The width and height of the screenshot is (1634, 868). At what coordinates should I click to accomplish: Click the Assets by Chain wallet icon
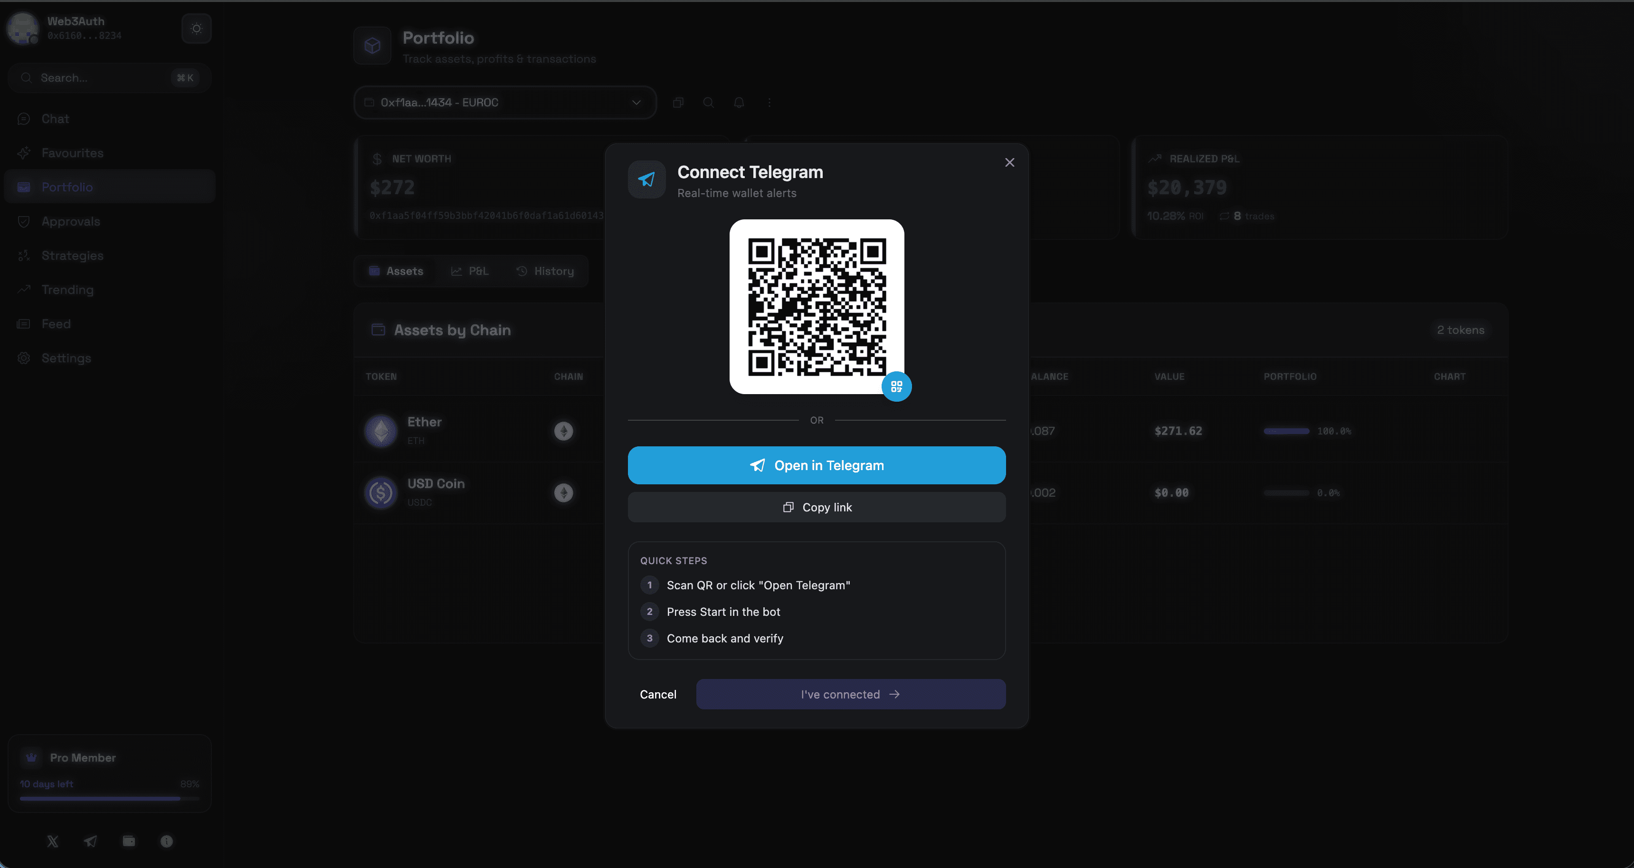[x=378, y=330]
